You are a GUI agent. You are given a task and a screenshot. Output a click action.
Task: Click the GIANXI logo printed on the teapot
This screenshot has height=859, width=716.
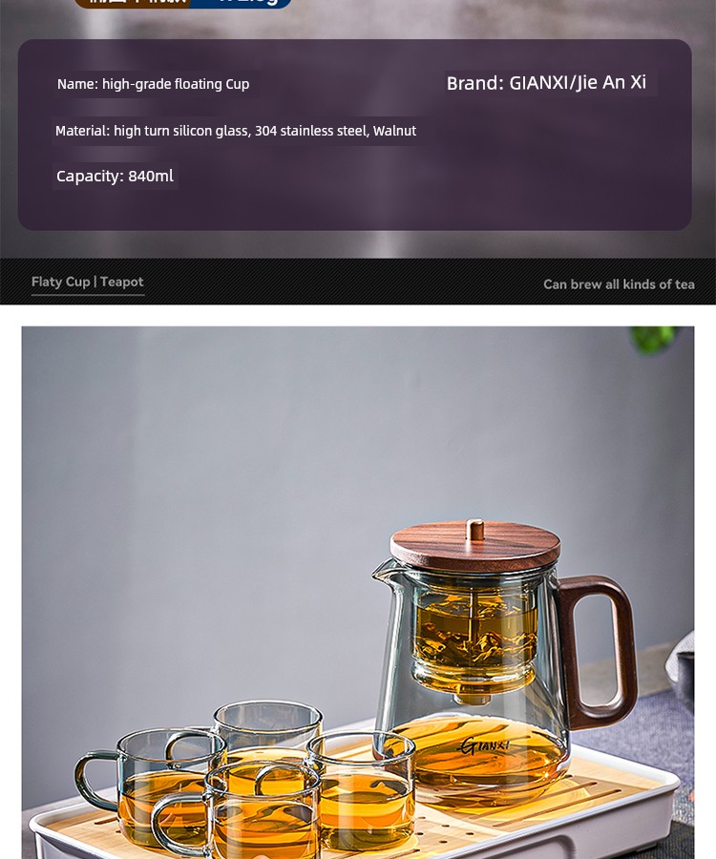(x=484, y=745)
